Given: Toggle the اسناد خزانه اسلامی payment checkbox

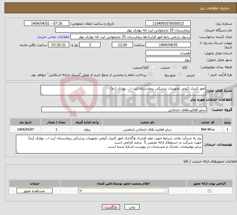Looking at the screenshot, I should point(151,74).
